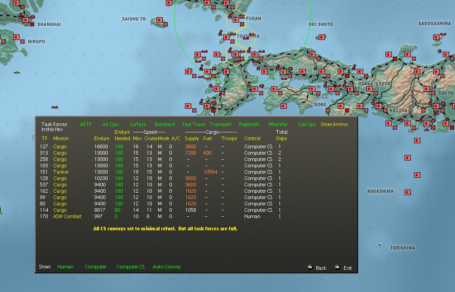
Task: Click the 997 endurance value for TF 170
Action: click(98, 216)
